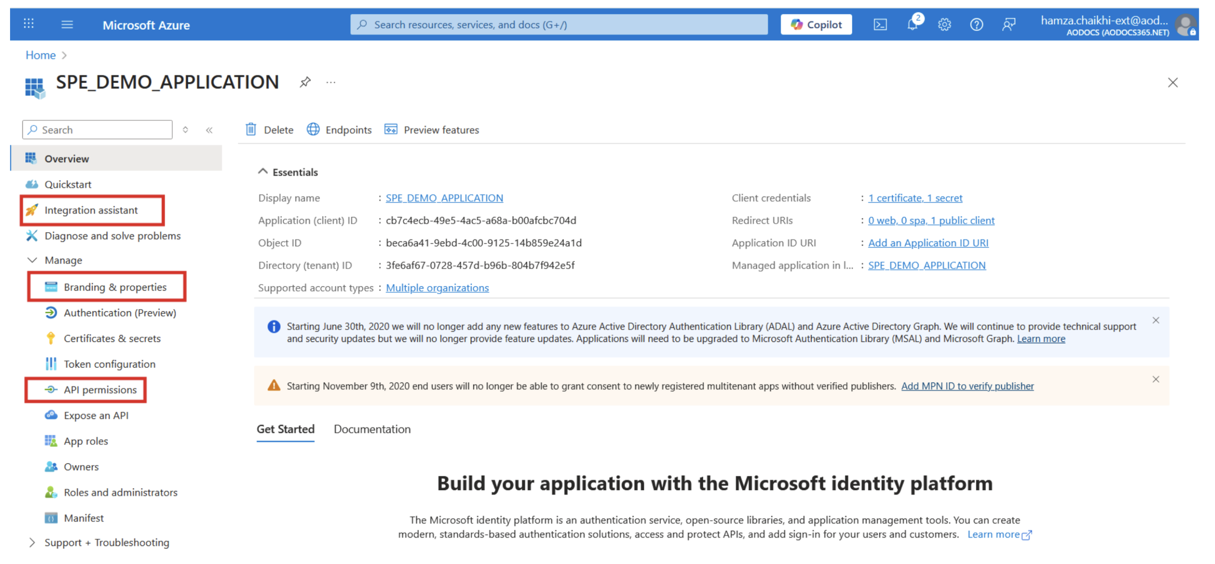Image resolution: width=1215 pixels, height=564 pixels.
Task: Go to Home breadcrumb
Action: (41, 55)
